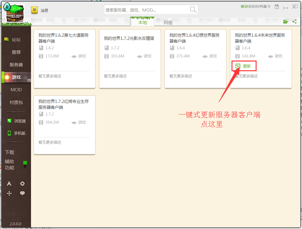
Task: Open the 手机版 mobile version section
Action: [x=16, y=133]
